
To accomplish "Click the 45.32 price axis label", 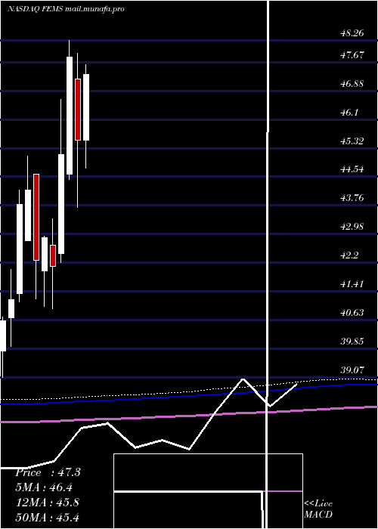I will click(352, 141).
